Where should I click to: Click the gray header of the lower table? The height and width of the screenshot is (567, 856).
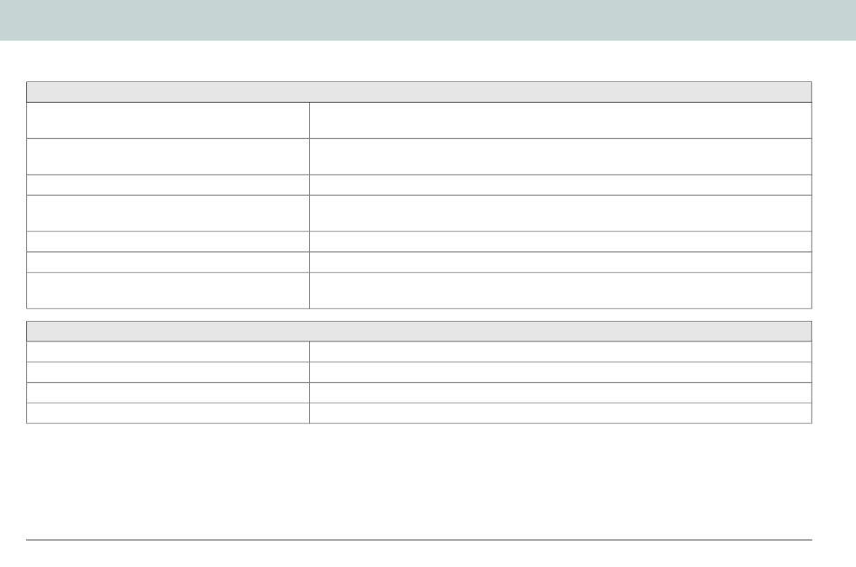click(x=419, y=332)
